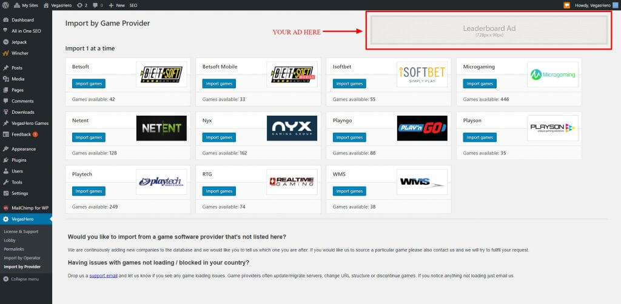Click the NYX Gaming Group logo thumbnail
Screen dimensions: 621x304
292,128
